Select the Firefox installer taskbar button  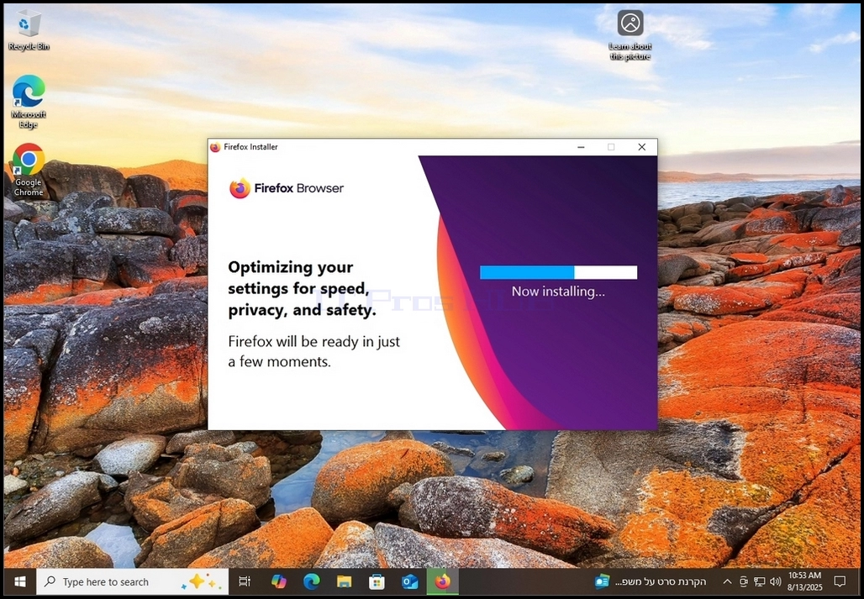pos(442,581)
